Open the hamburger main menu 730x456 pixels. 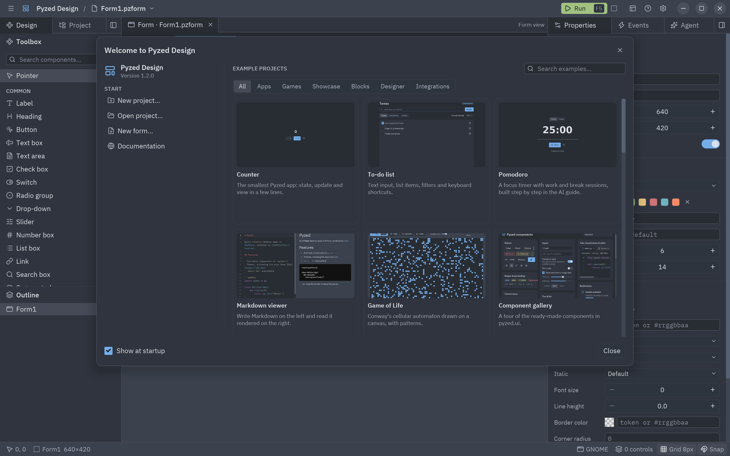click(11, 8)
